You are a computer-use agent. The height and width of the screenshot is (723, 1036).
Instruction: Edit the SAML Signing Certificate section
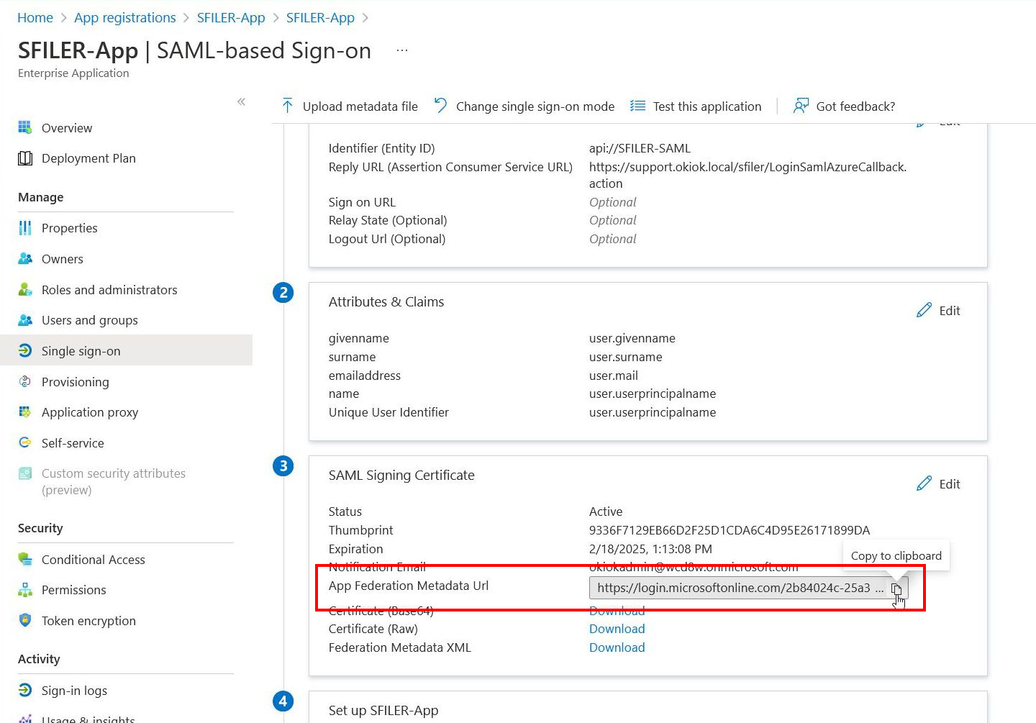tap(939, 483)
